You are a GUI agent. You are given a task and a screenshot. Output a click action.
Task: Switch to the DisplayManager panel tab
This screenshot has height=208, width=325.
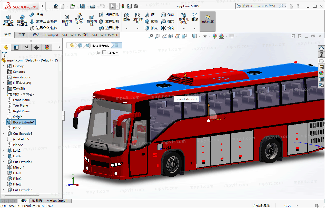click(x=47, y=47)
